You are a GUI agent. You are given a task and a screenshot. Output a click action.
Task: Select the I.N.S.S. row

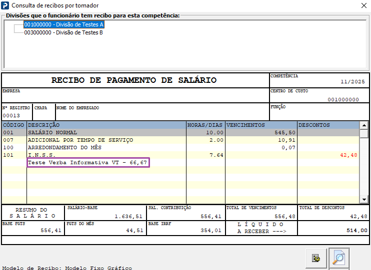pyautogui.click(x=180, y=155)
